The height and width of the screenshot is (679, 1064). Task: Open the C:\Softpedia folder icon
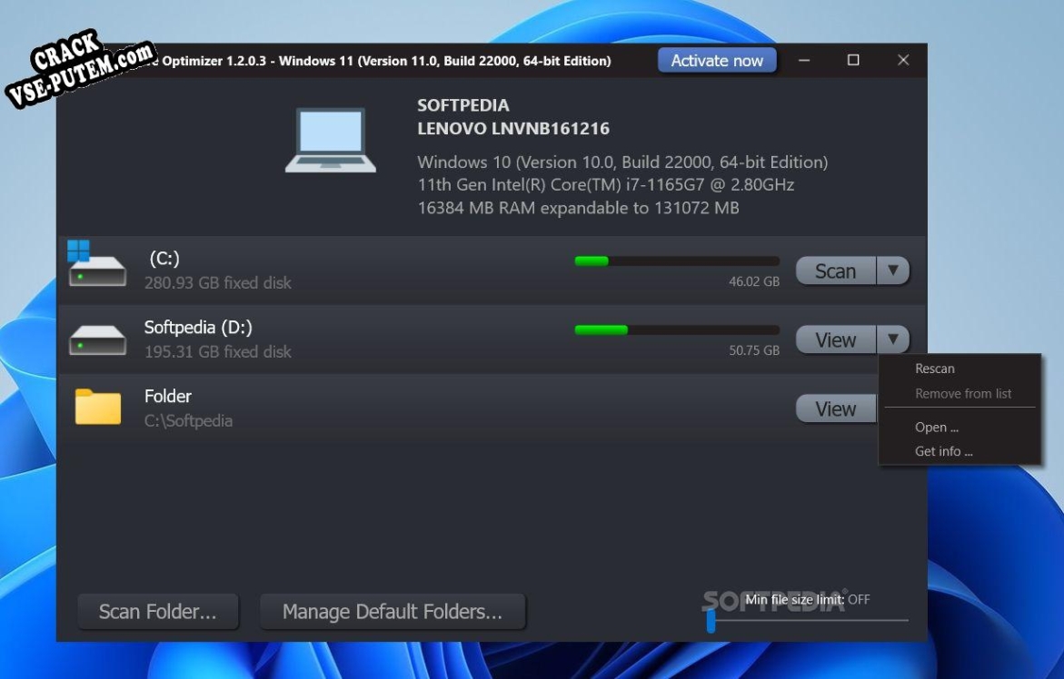click(x=97, y=407)
